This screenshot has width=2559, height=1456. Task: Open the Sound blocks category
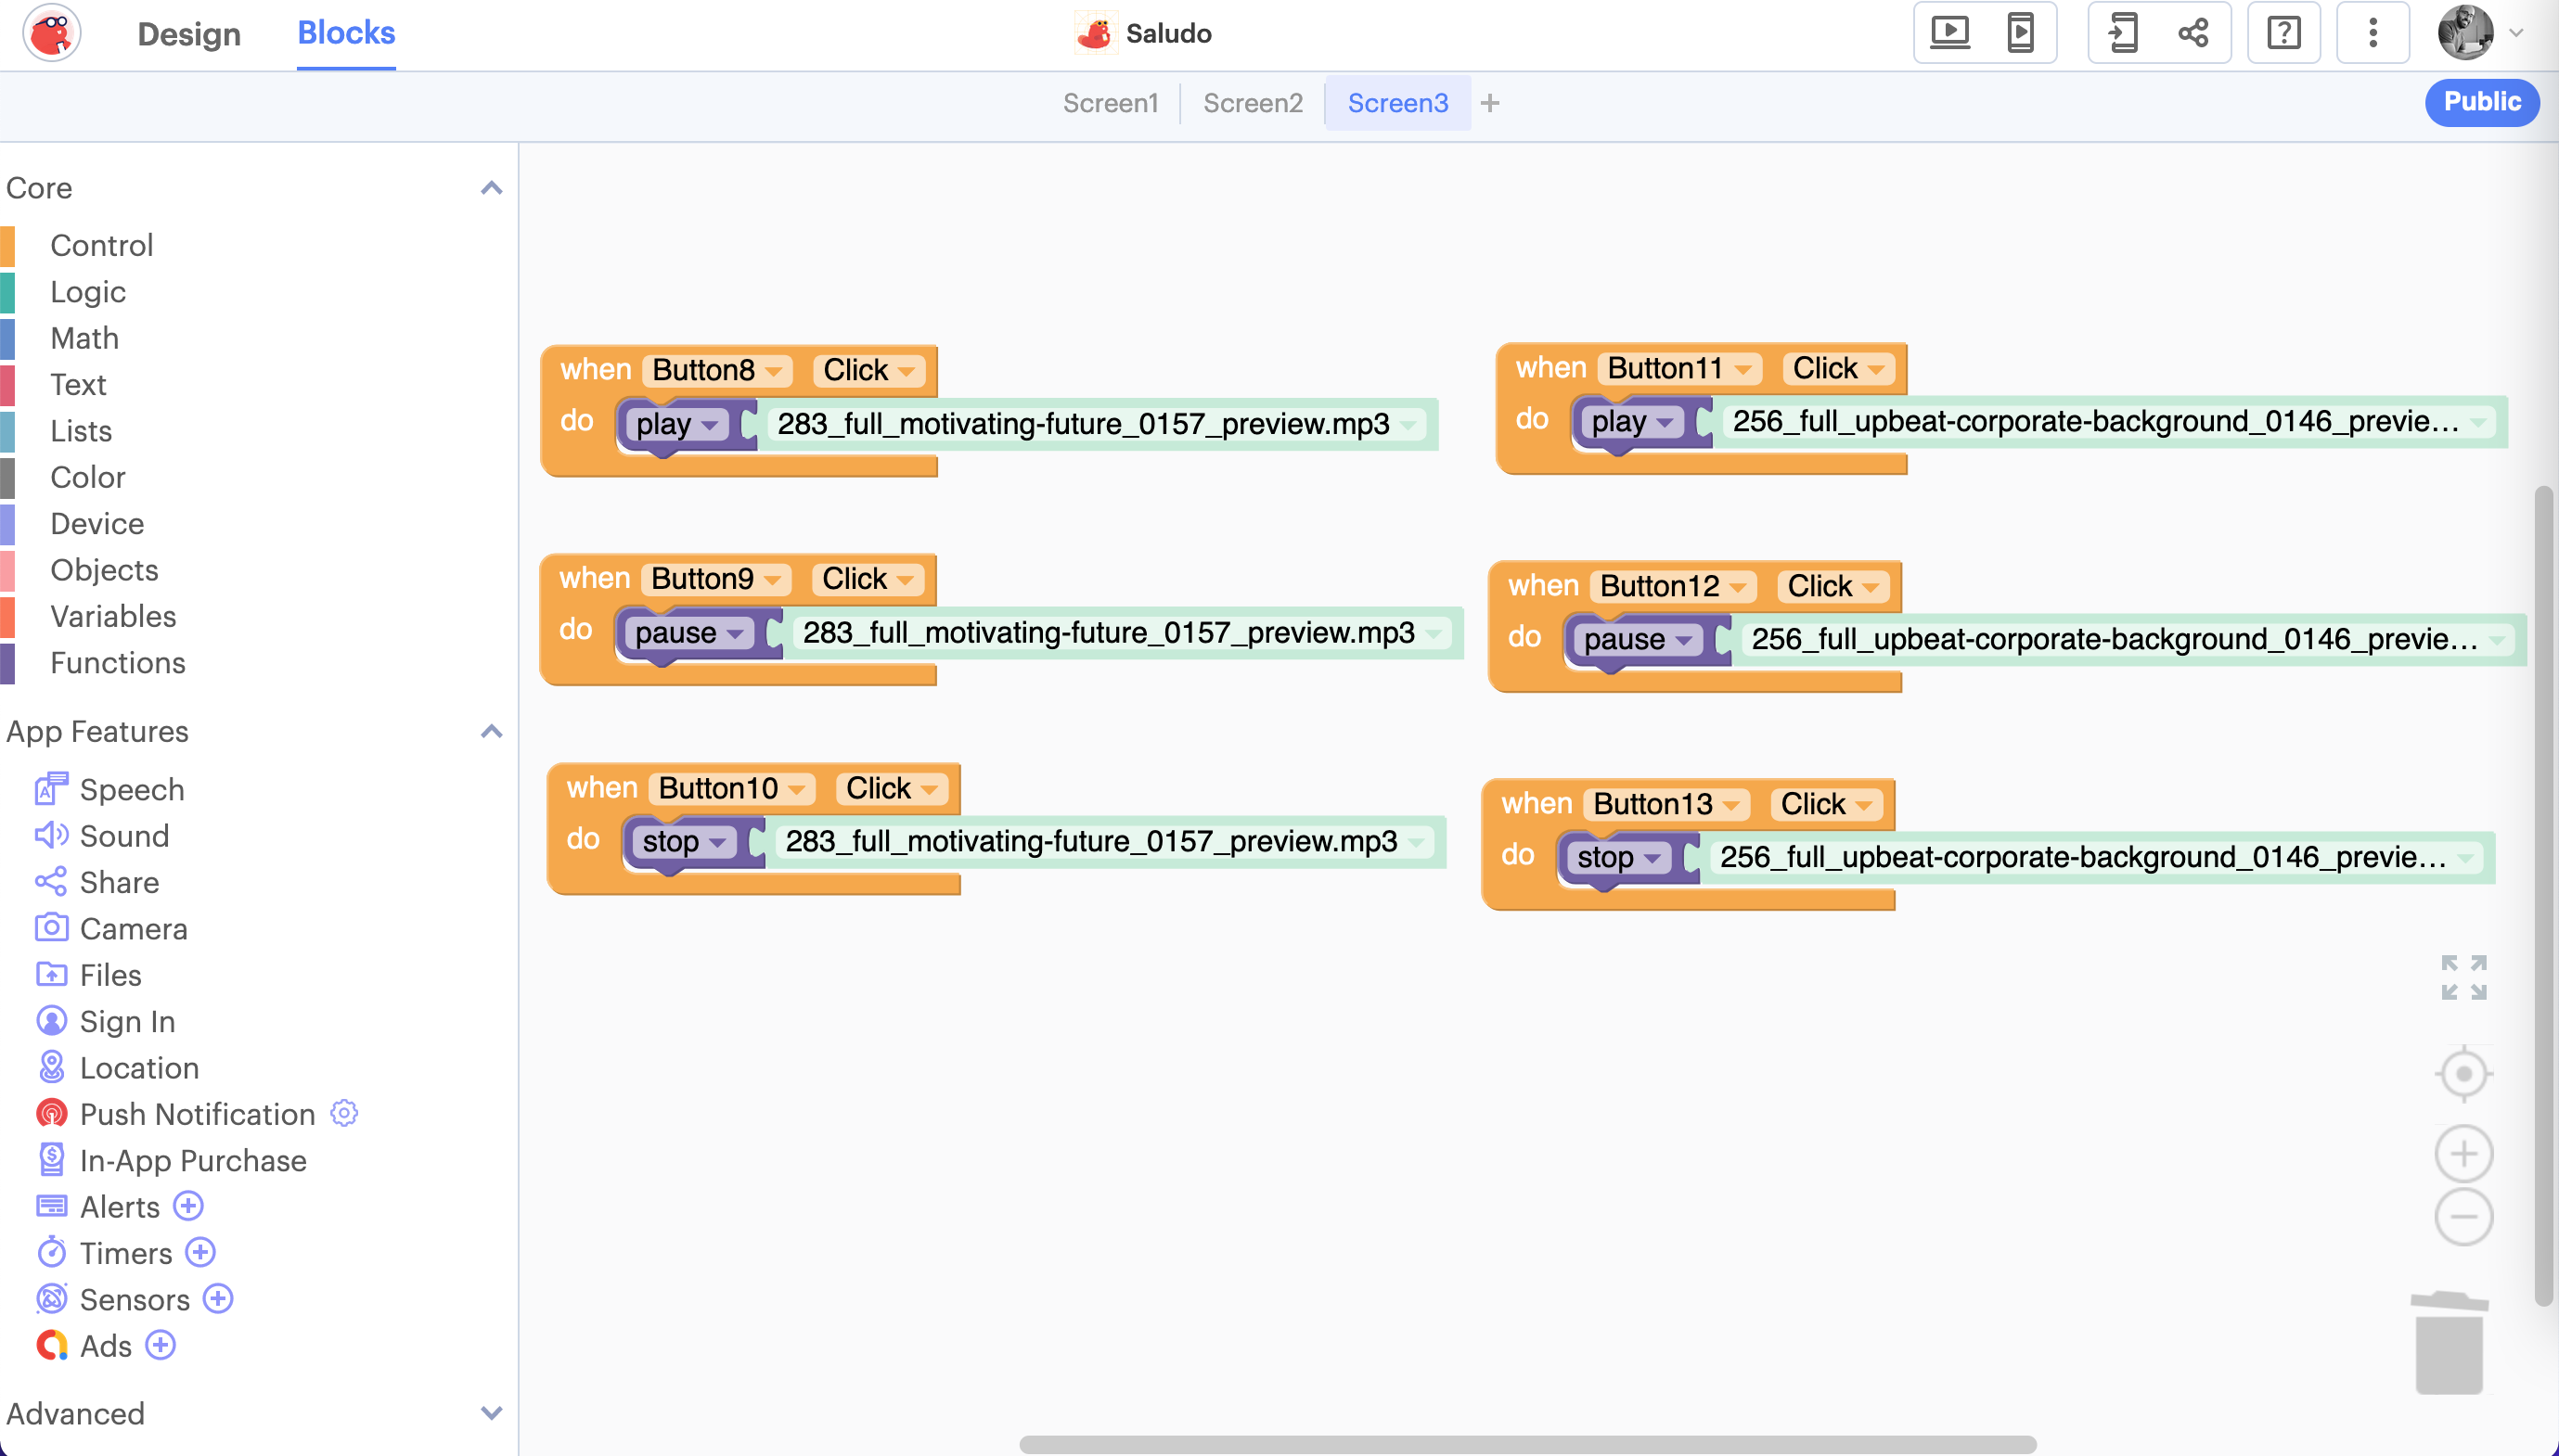[124, 835]
